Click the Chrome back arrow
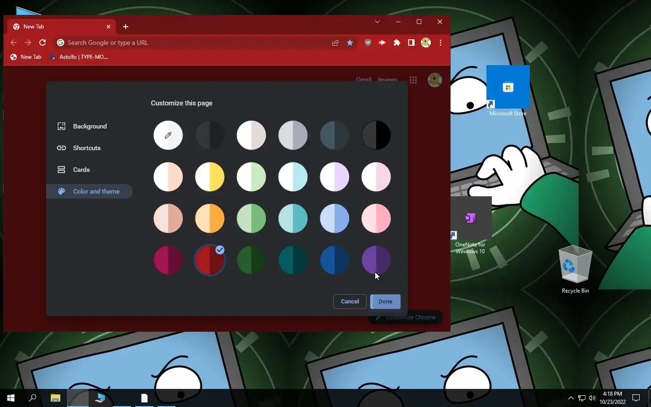The image size is (651, 407). [x=14, y=43]
